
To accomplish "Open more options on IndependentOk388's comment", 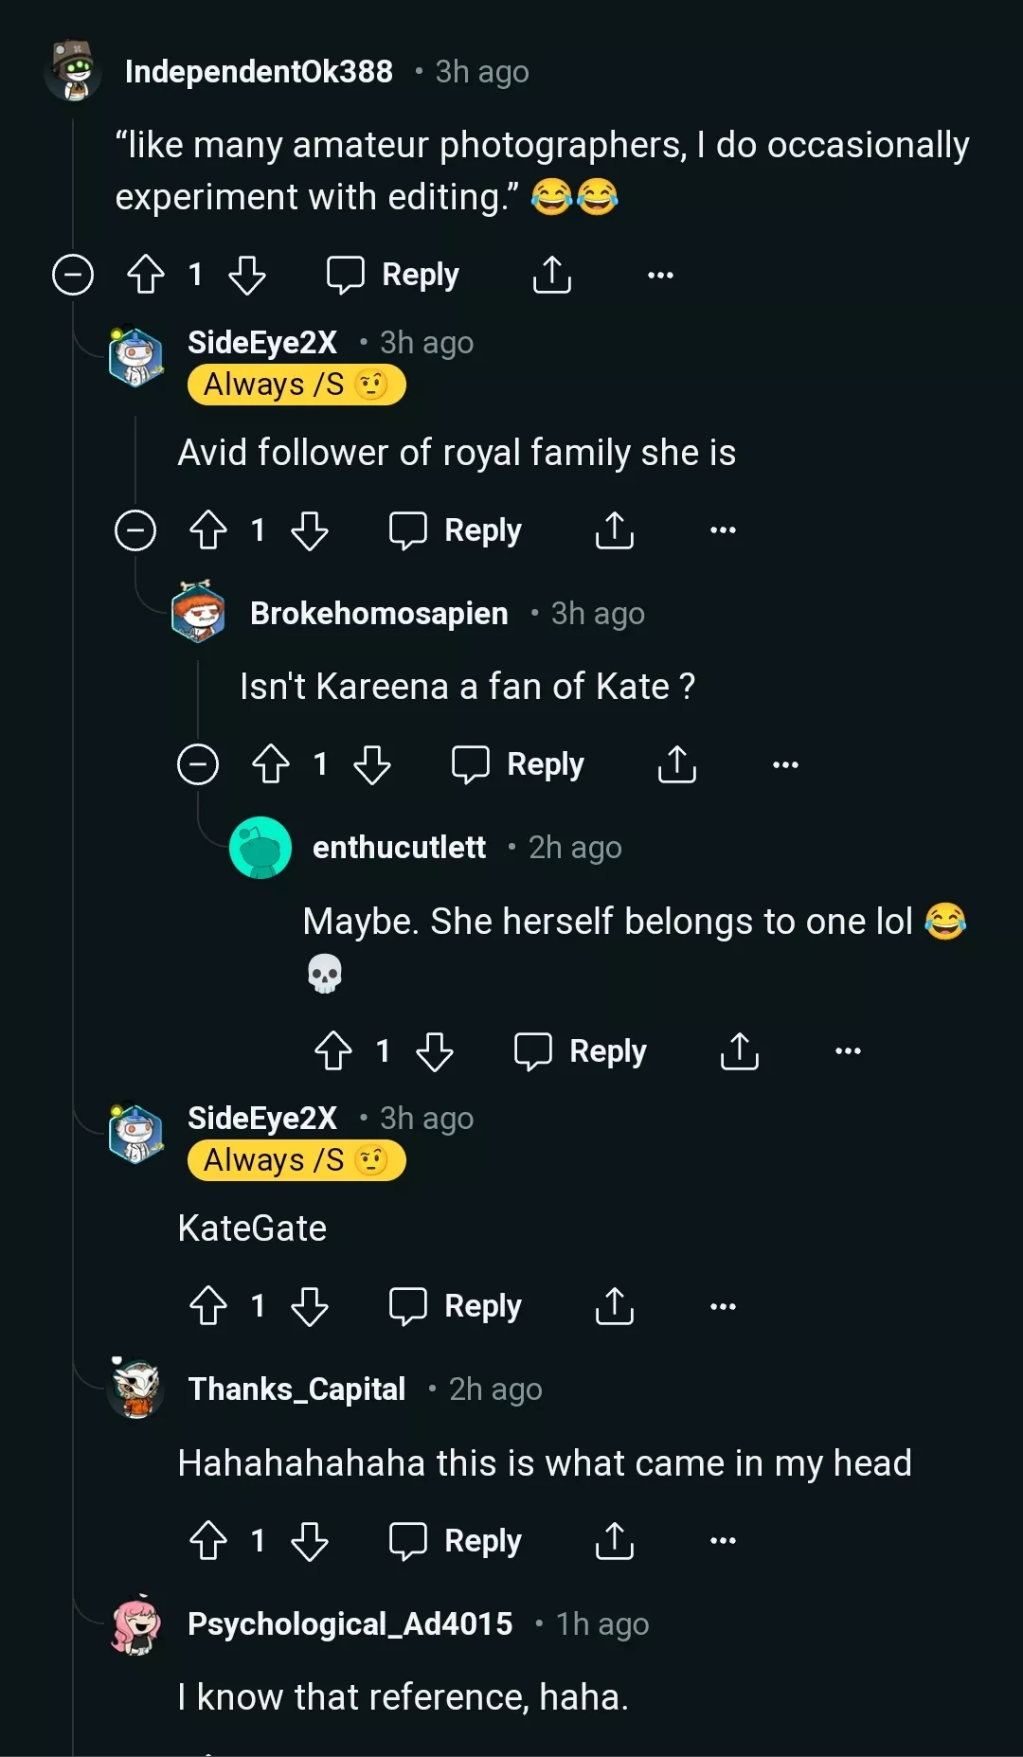I will tap(660, 275).
